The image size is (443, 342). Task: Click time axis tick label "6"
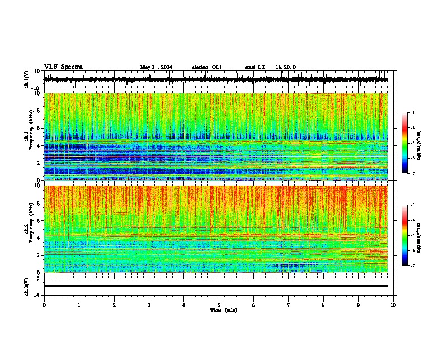coord(254,305)
